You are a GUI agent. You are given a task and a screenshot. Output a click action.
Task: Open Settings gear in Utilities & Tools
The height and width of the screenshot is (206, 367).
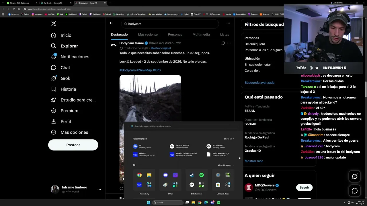point(218,175)
